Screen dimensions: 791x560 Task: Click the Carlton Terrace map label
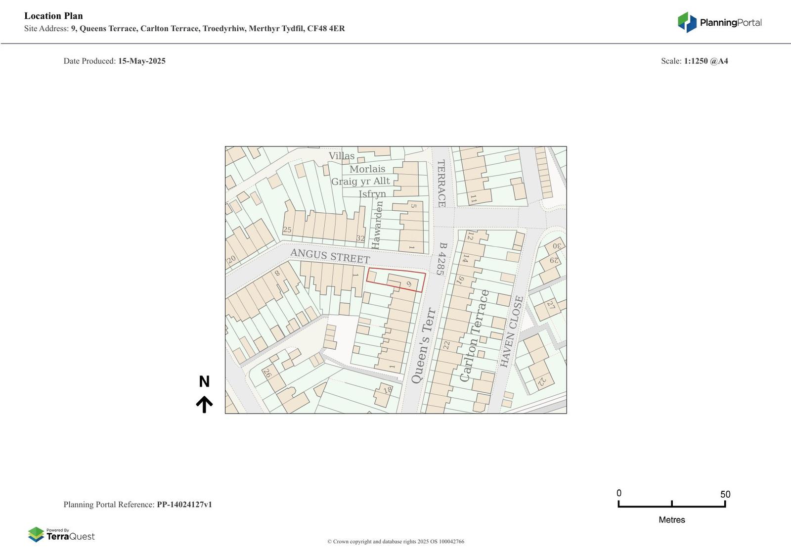(474, 336)
